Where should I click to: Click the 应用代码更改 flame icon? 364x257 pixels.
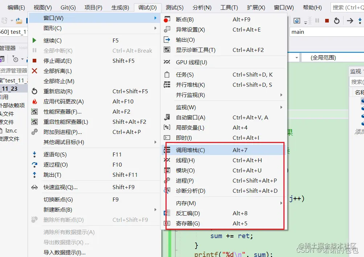point(34,101)
